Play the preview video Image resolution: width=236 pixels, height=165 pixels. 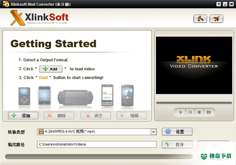pyautogui.click(x=181, y=112)
